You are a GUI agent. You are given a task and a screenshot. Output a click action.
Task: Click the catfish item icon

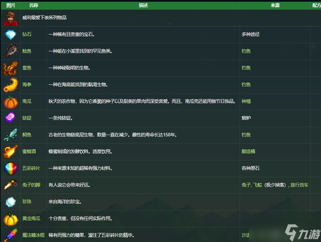[11, 51]
